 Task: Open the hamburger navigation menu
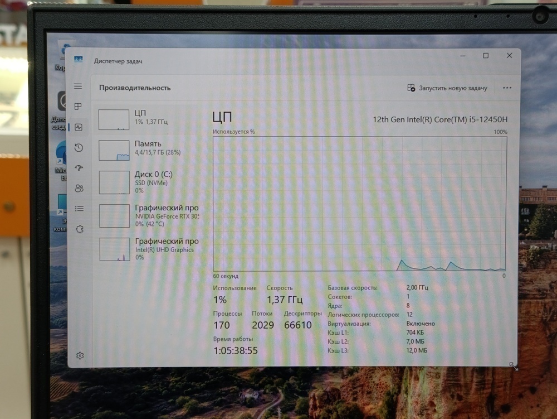coord(78,86)
